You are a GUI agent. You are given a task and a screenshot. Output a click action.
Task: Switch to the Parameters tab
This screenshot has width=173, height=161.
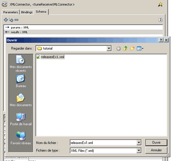[10, 12]
